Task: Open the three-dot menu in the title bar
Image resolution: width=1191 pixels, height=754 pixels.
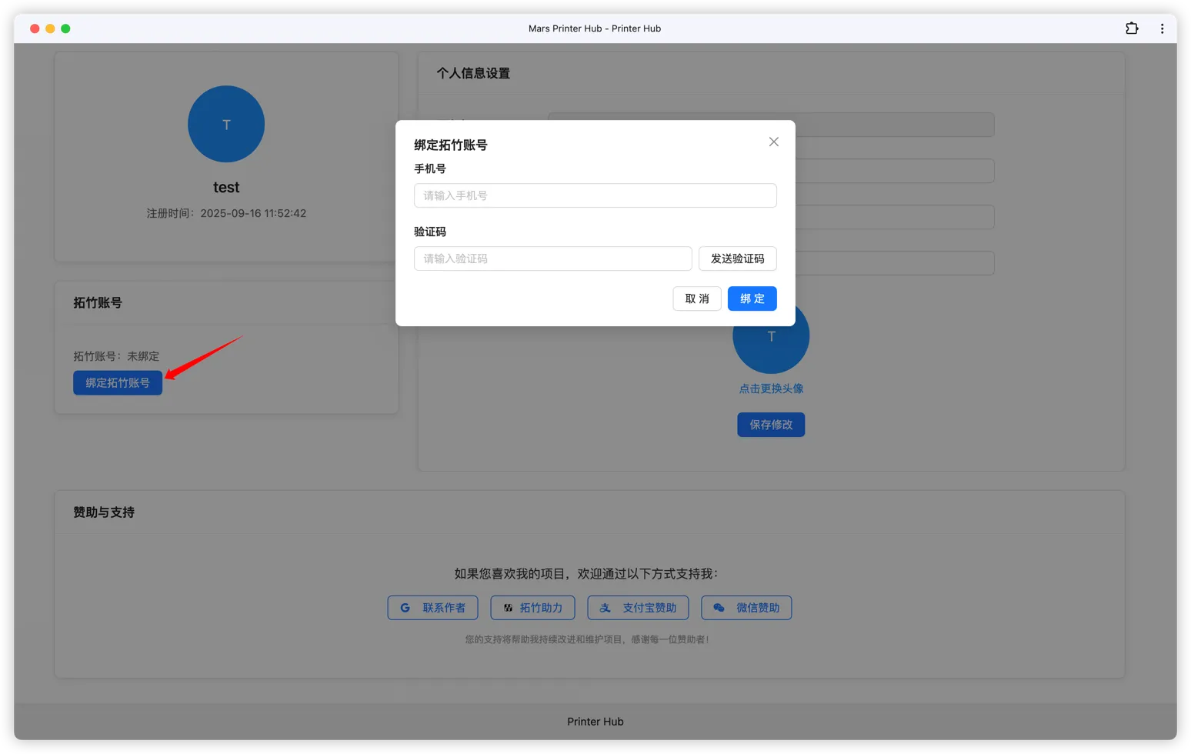Action: point(1162,28)
